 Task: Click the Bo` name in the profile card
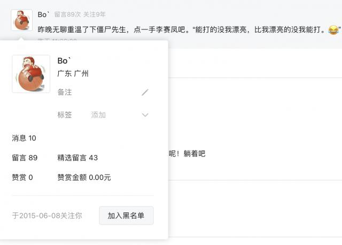click(x=64, y=61)
